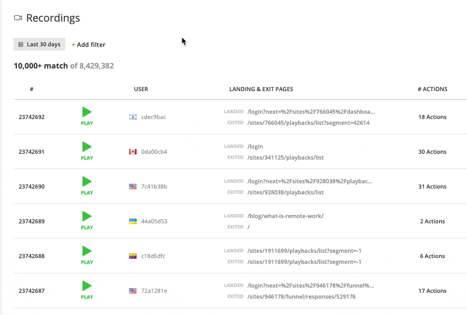Click the video camera icon beside Recordings
The image size is (467, 315).
(x=18, y=18)
